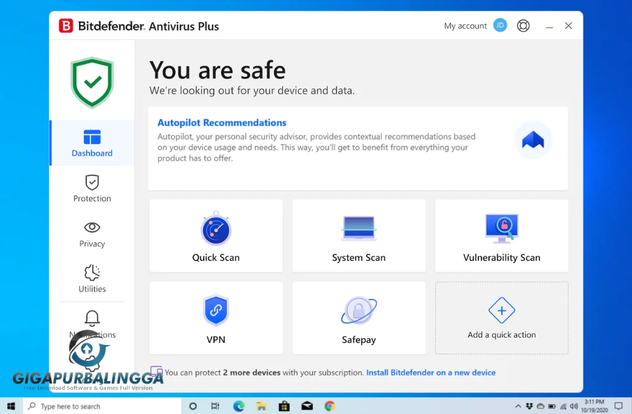Start a Quick Scan
632x414 pixels.
(215, 235)
